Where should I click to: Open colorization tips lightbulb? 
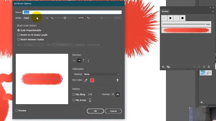pyautogui.click(x=117, y=80)
